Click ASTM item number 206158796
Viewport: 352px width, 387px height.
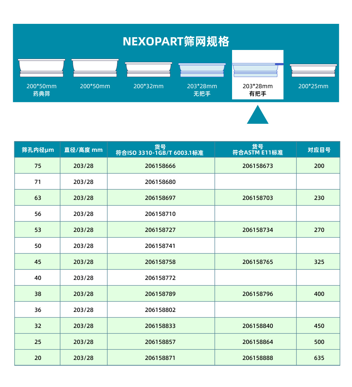(258, 294)
